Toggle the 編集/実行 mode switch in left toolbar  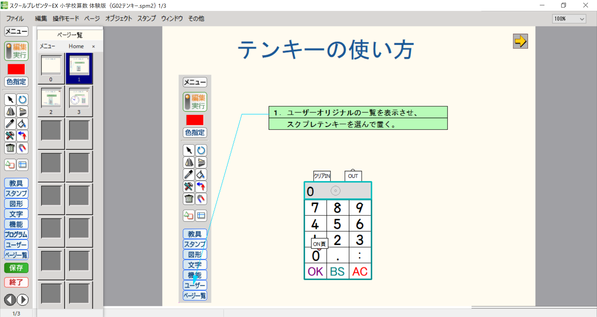point(16,51)
